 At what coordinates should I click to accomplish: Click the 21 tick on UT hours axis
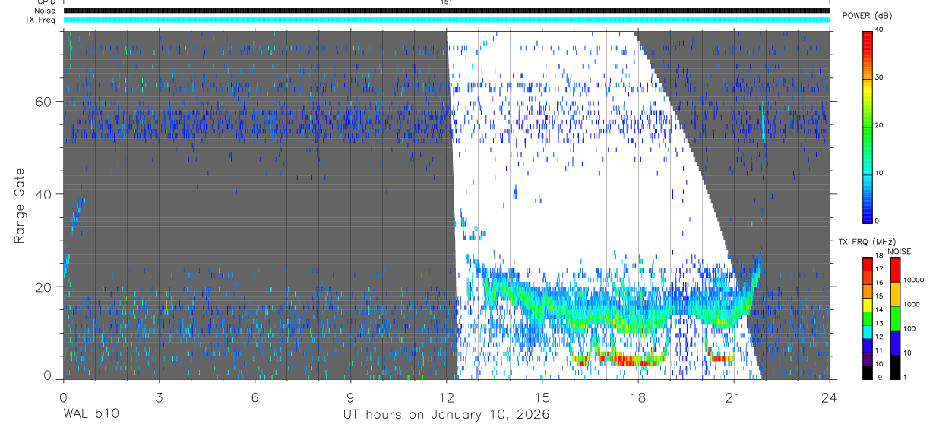coord(734,397)
